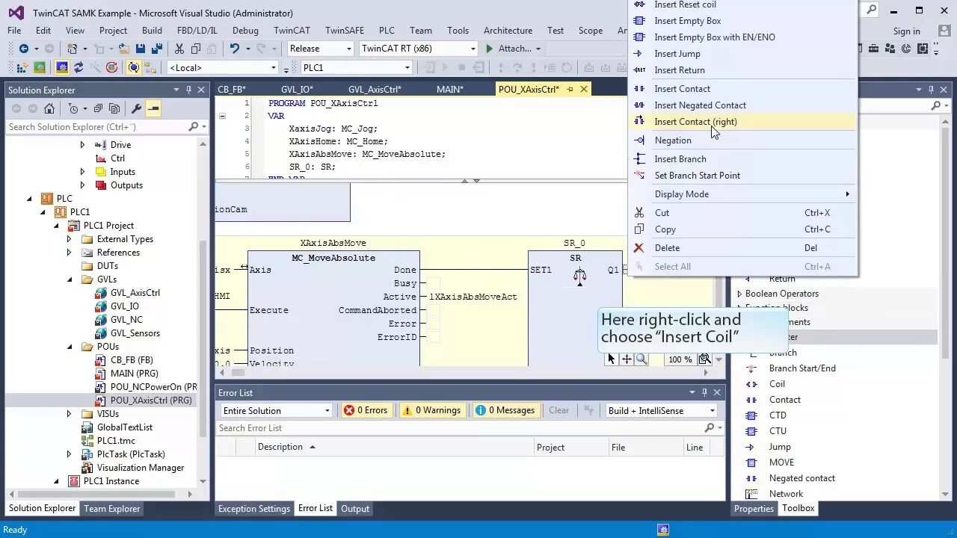Toggle the 0 Messages filter button
957x538 pixels.
click(x=505, y=410)
